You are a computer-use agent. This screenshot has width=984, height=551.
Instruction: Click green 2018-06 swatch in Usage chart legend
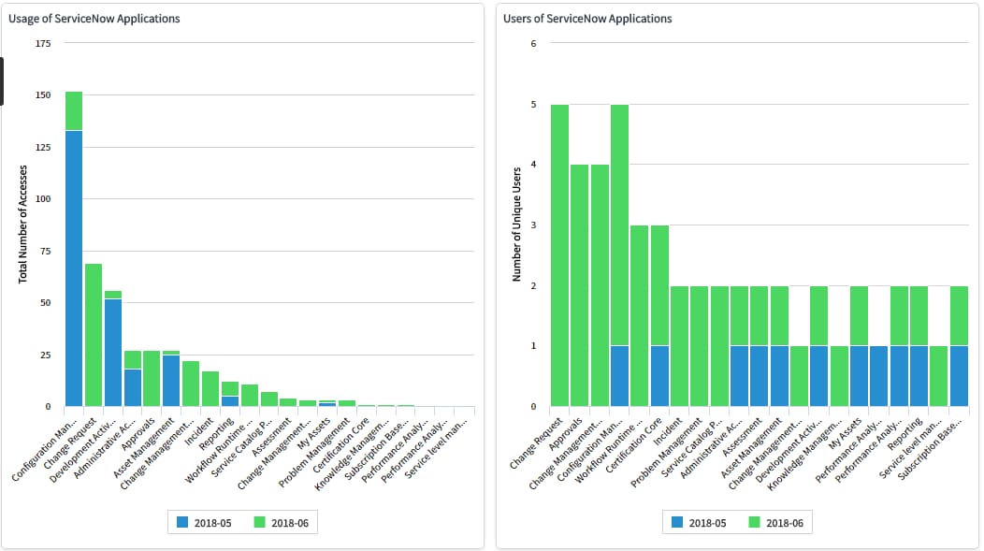(259, 522)
